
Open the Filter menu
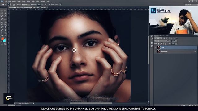(x=33, y=1)
